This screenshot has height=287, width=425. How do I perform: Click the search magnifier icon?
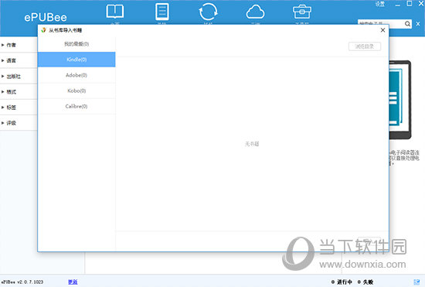(x=407, y=24)
